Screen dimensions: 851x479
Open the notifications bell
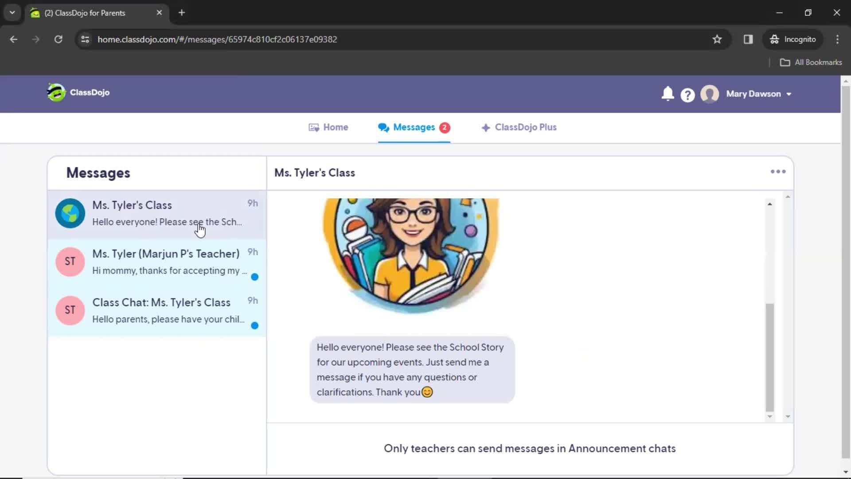coord(668,94)
